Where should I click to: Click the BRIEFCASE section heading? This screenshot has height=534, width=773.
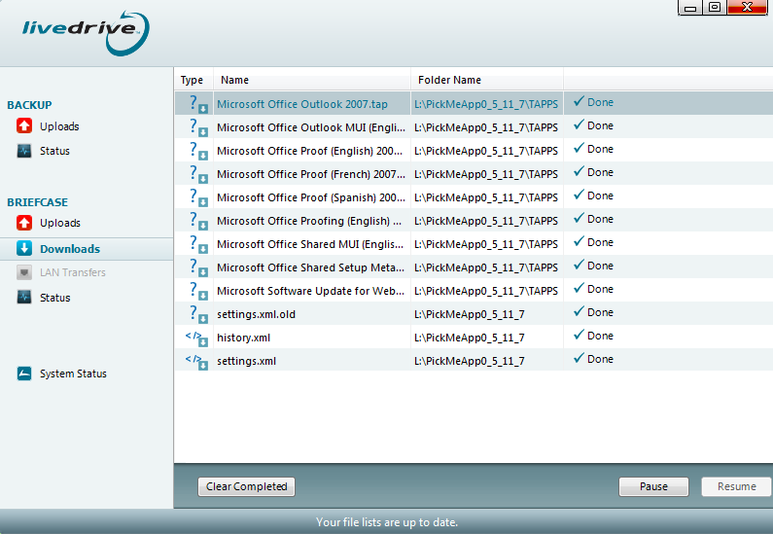point(38,202)
